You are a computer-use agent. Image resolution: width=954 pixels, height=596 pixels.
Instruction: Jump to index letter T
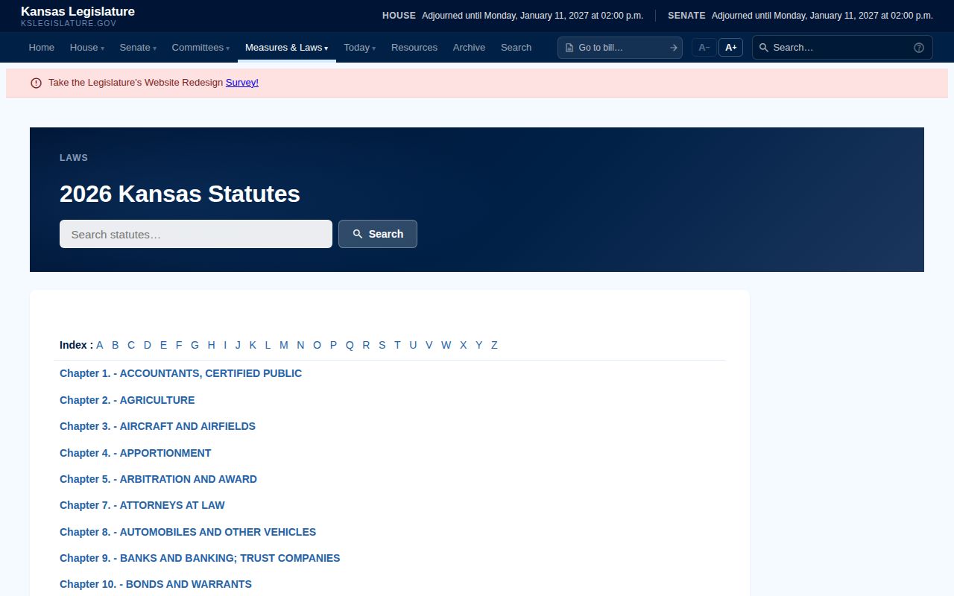(x=397, y=345)
